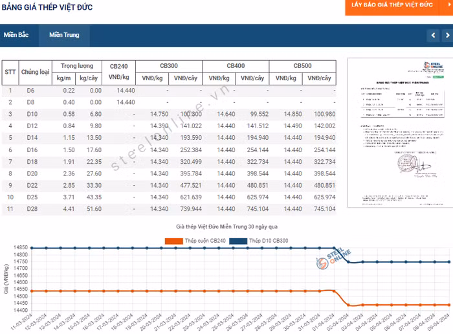
Task: Click the 739.944 value in D28 row
Action: [x=191, y=209]
